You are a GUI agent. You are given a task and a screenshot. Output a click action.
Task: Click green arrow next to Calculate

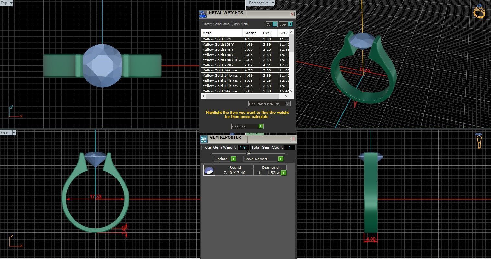click(261, 126)
